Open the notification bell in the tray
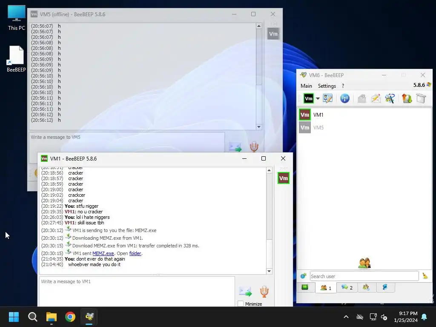 [425, 317]
